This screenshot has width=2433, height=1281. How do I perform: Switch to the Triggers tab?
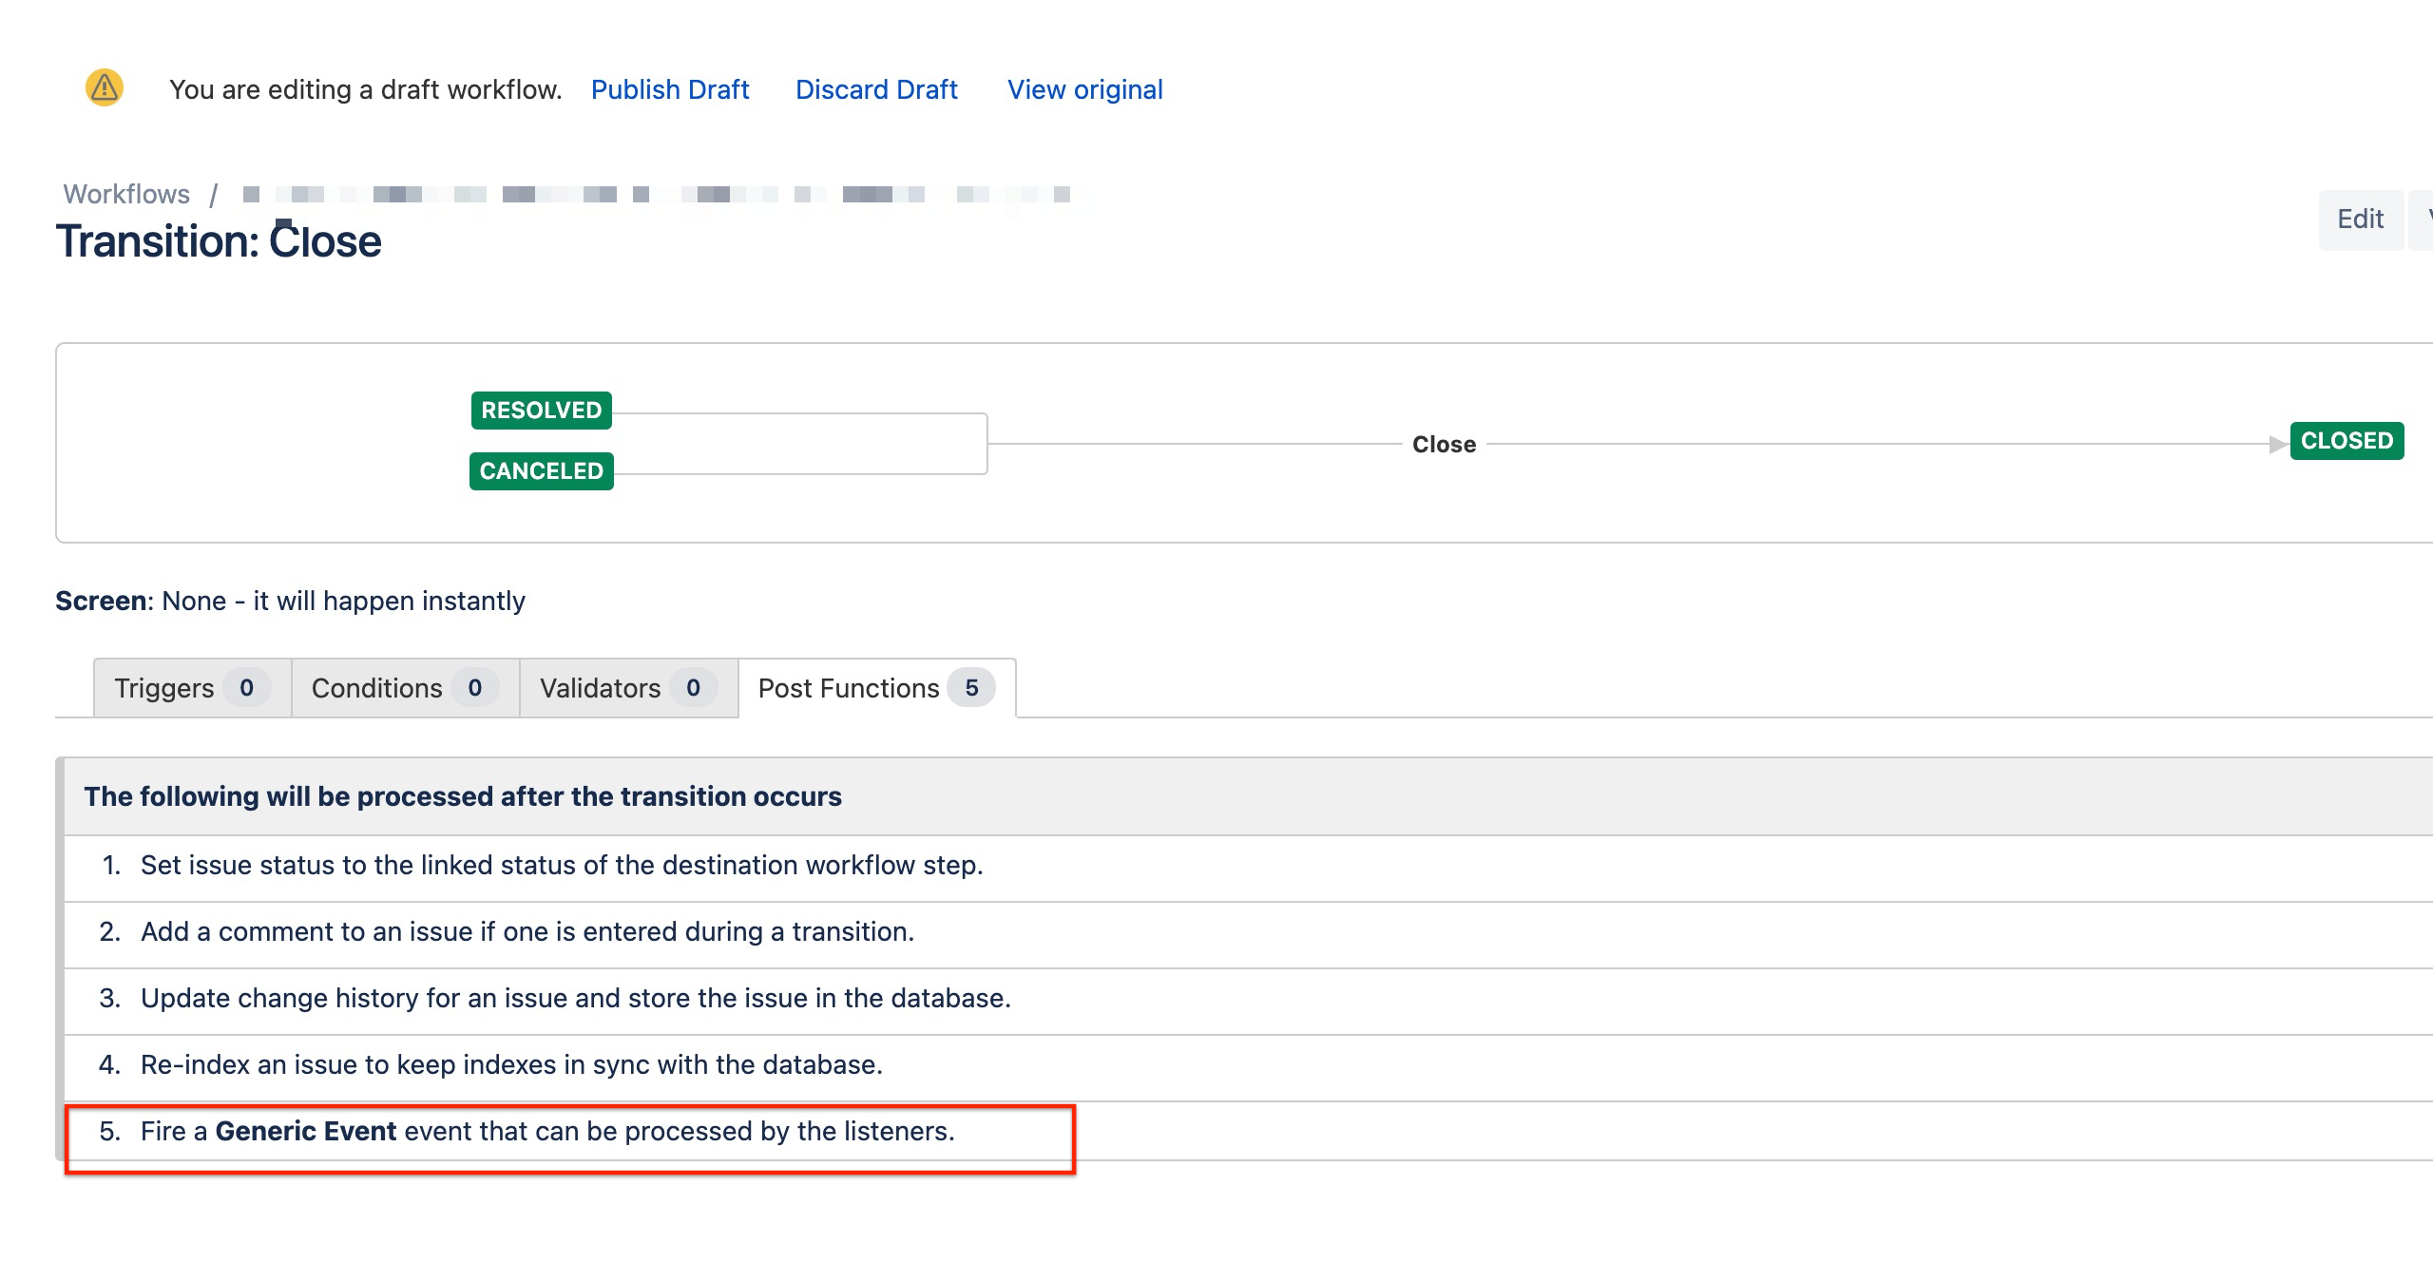[164, 688]
